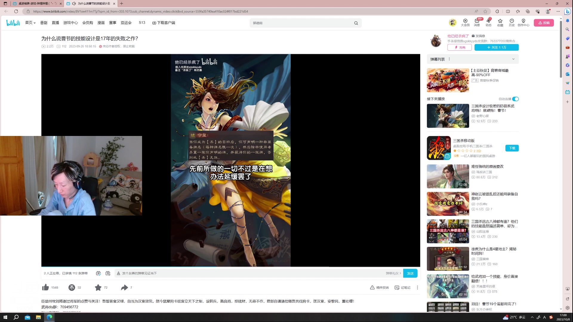Screen dimensions: 573x322
Task: Focus the danmaku text input field
Action: 252,273
